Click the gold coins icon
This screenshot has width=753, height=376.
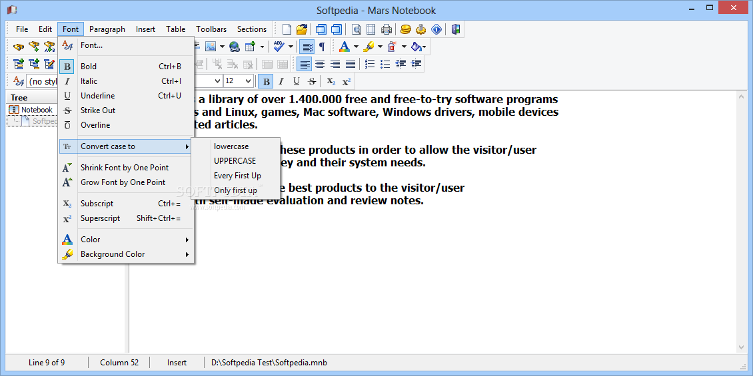(x=406, y=29)
